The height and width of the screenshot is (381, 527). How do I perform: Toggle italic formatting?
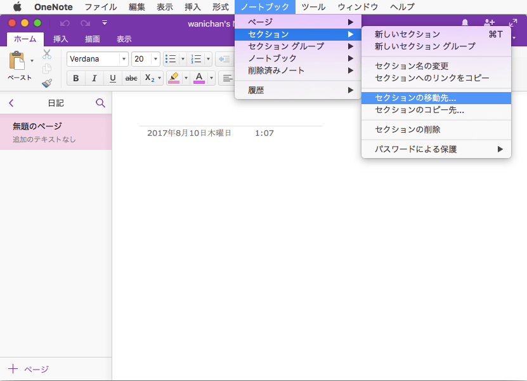pos(94,78)
